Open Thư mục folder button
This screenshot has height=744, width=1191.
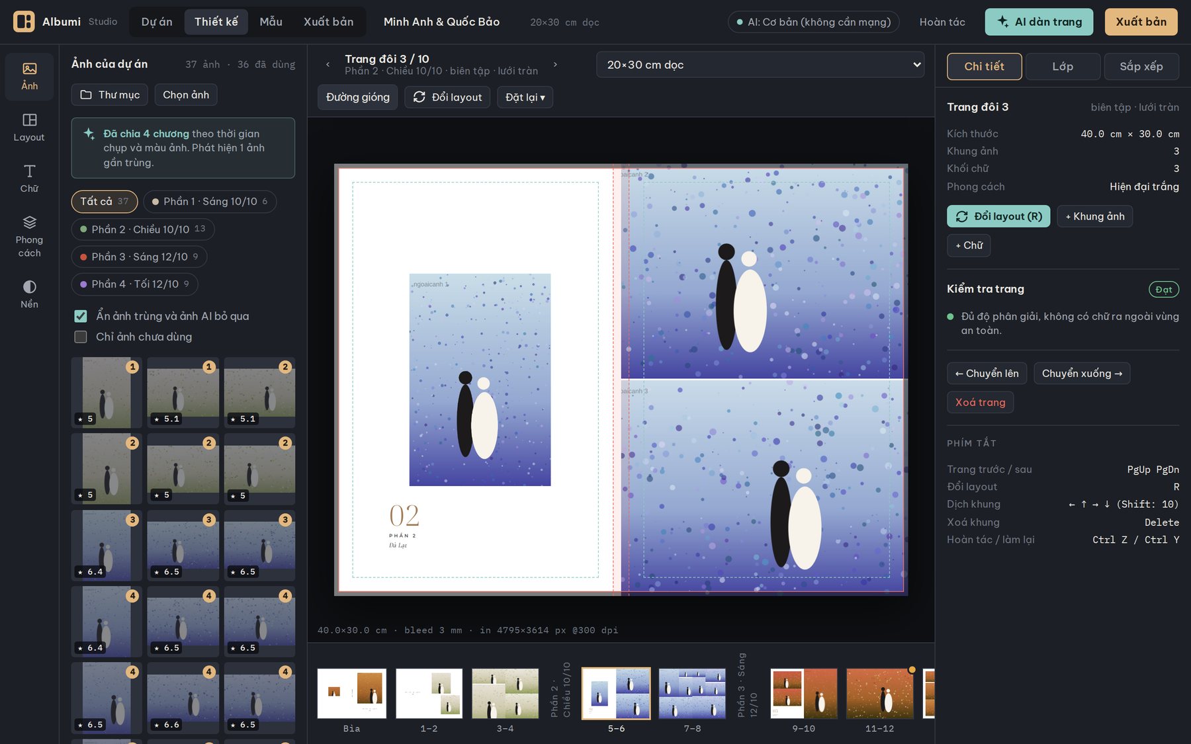(x=110, y=95)
